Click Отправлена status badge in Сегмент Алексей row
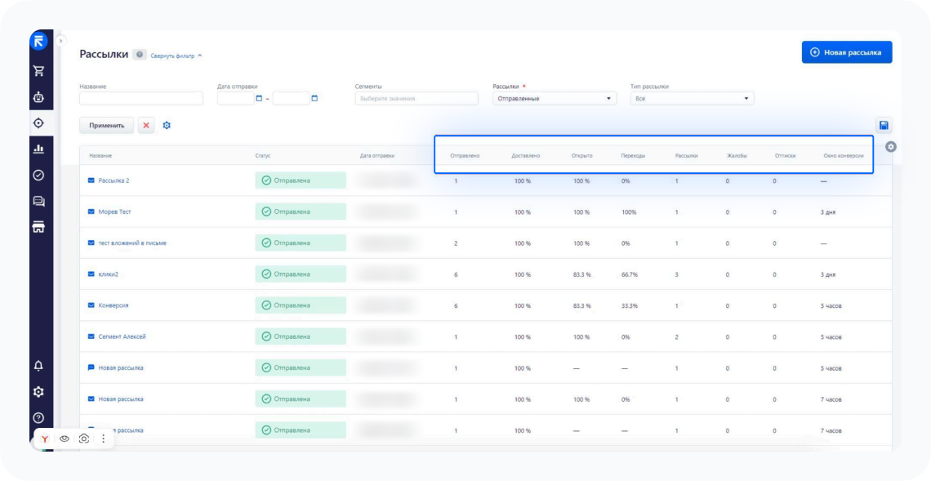The width and height of the screenshot is (931, 481). (301, 336)
